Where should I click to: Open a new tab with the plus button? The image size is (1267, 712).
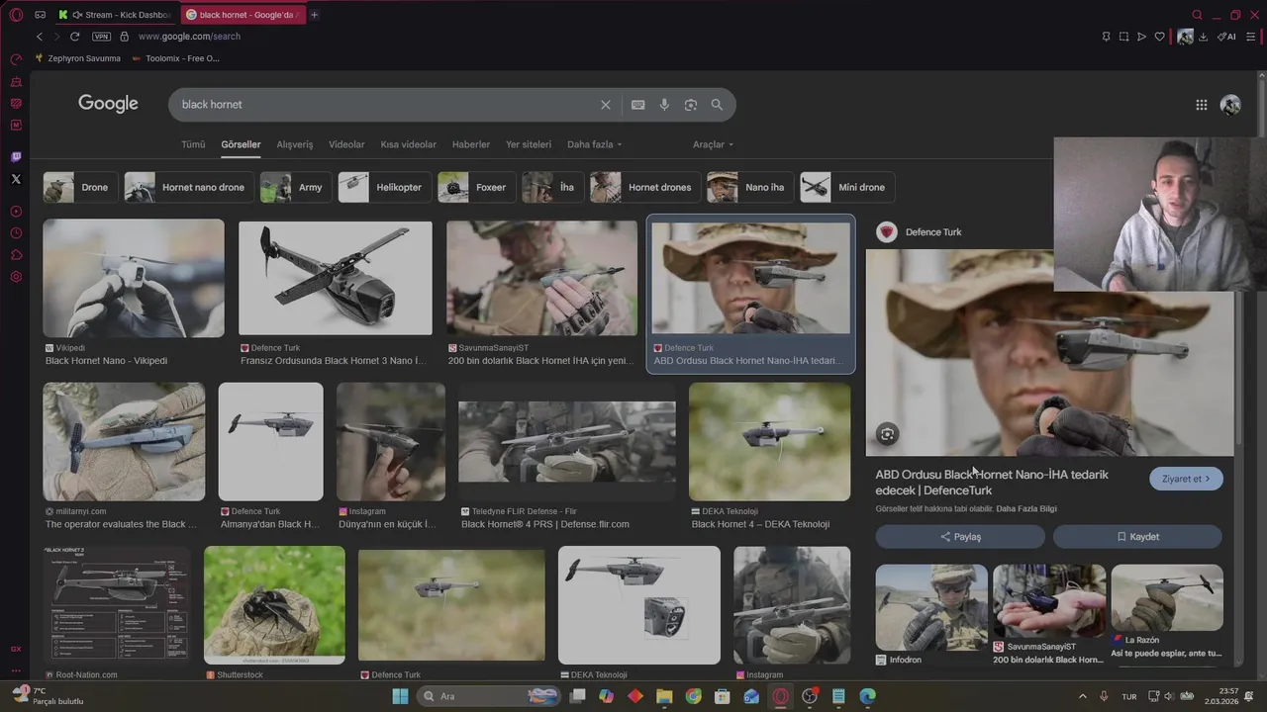[x=315, y=15]
